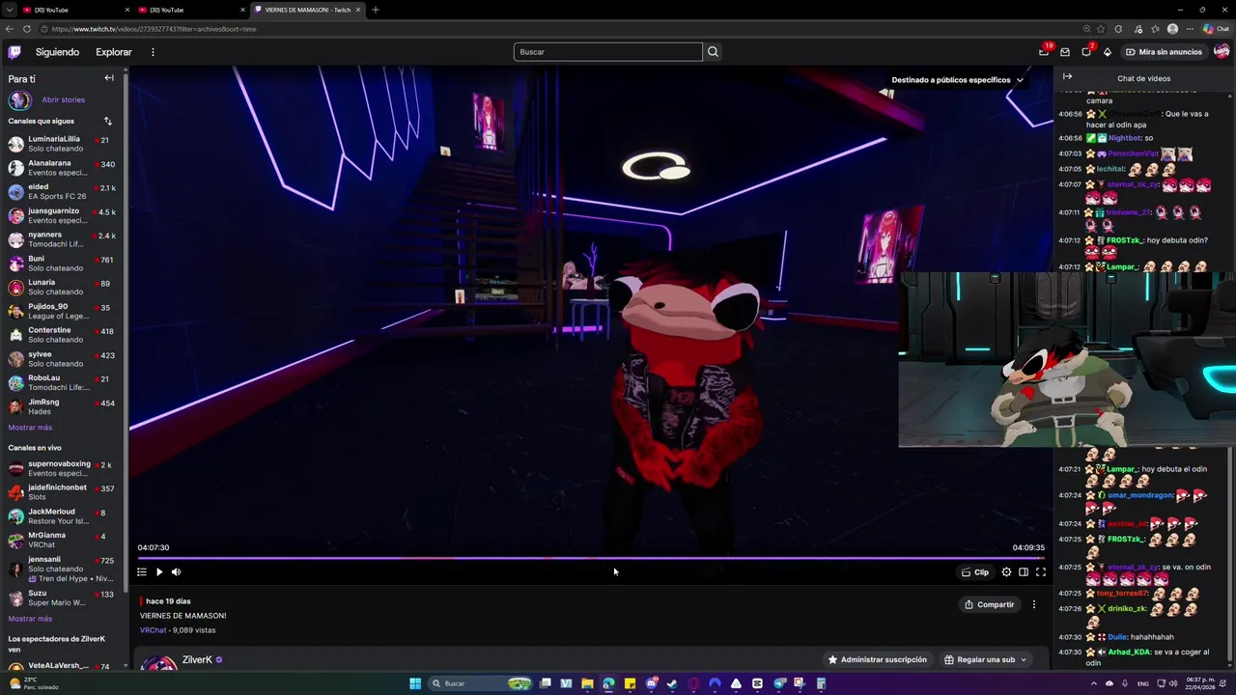Image resolution: width=1236 pixels, height=695 pixels.
Task: Create a Clip from the video
Action: [x=975, y=572]
